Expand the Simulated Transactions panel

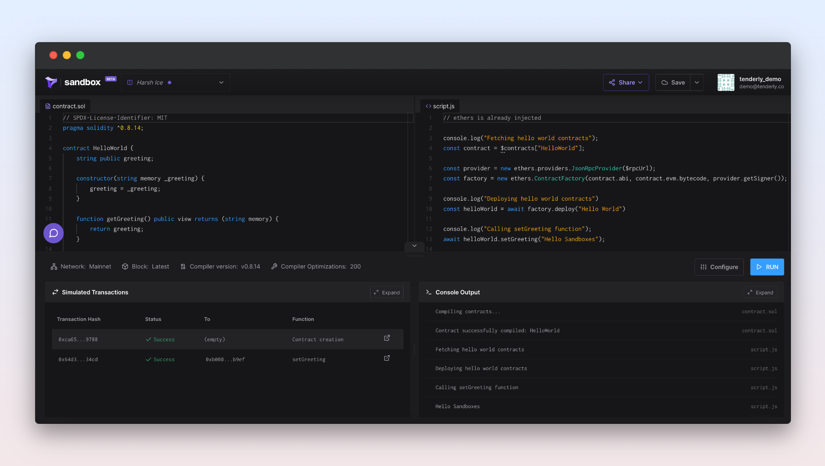[386, 293]
